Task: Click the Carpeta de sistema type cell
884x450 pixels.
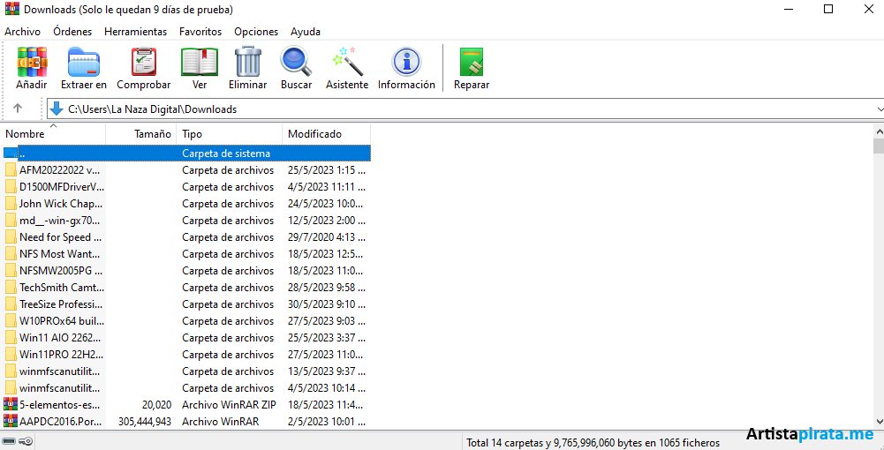Action: pyautogui.click(x=226, y=154)
